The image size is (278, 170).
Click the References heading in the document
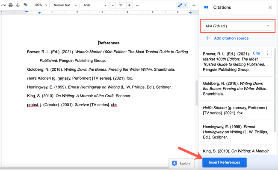pyautogui.click(x=109, y=43)
